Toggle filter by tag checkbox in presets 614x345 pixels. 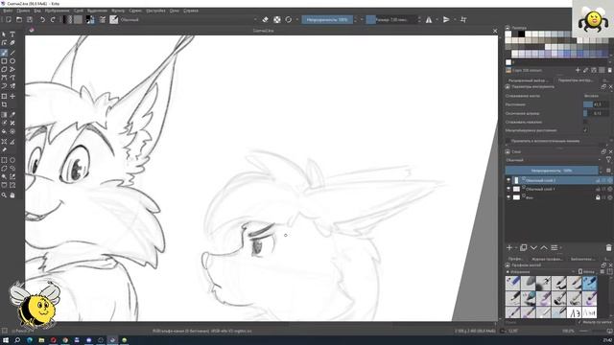(x=579, y=322)
